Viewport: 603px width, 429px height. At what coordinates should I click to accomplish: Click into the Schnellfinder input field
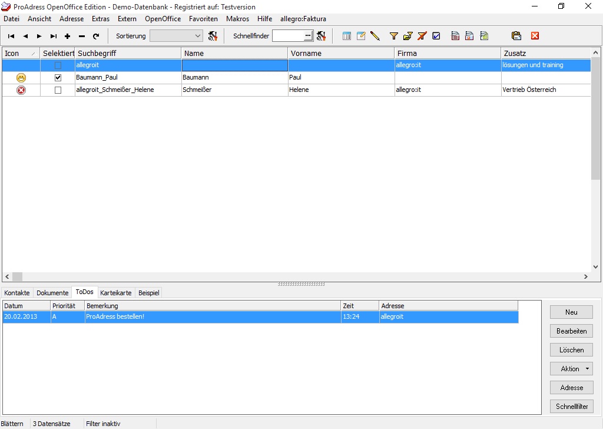coord(288,36)
